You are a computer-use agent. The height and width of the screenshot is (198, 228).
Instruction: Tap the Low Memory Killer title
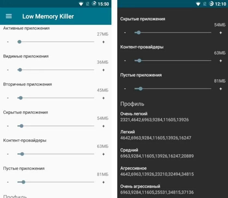(x=48, y=16)
